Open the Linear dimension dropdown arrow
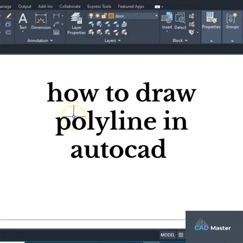 click(62, 16)
